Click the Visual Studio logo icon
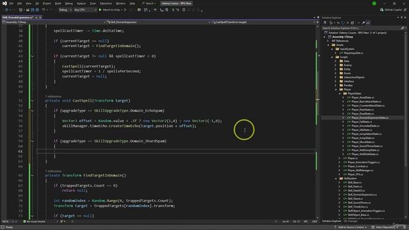The width and height of the screenshot is (409, 230). coord(4,3)
